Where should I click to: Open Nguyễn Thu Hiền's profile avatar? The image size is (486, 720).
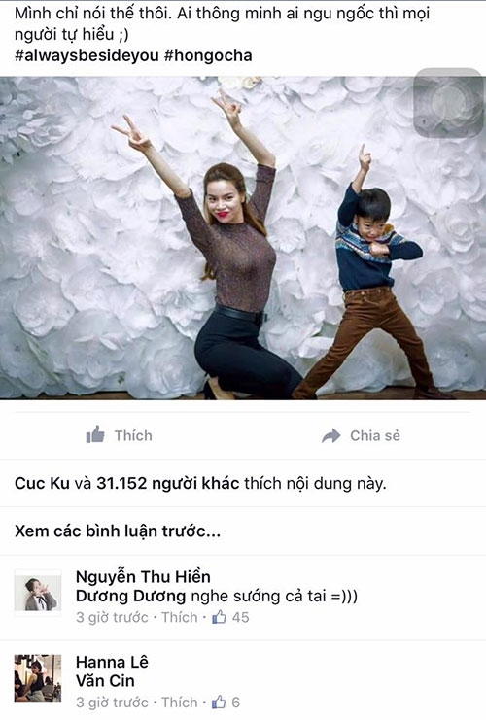pos(38,594)
